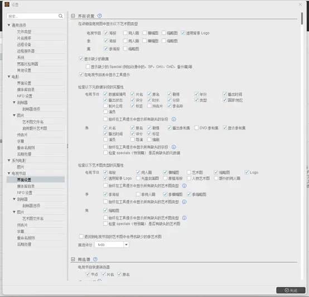The image size is (309, 297).
Task: Toggle the 数据库编号 metadata checkbox
Action: point(105,94)
